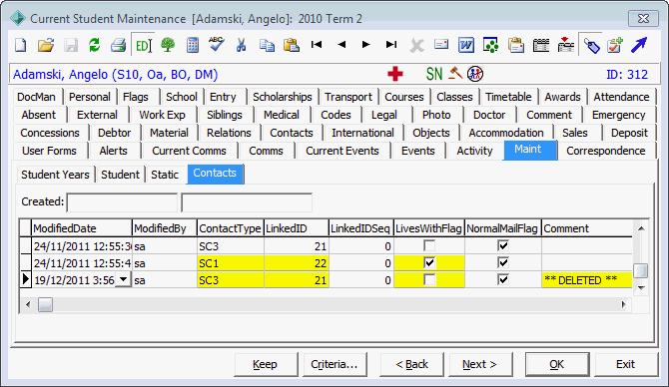Screen dimensions: 669x387
Task: Click the first Created input field
Action: pyautogui.click(x=122, y=202)
